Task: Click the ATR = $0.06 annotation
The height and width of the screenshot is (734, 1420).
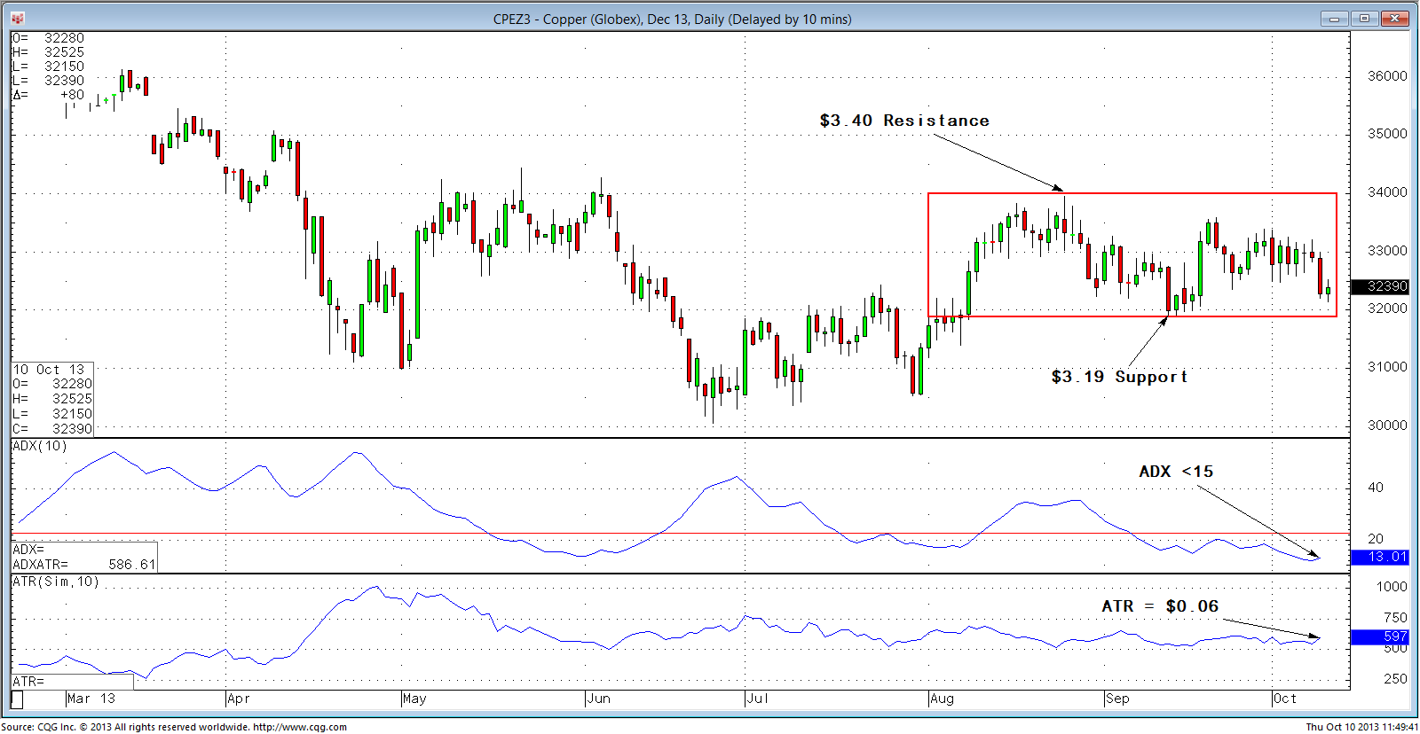Action: 1159,606
